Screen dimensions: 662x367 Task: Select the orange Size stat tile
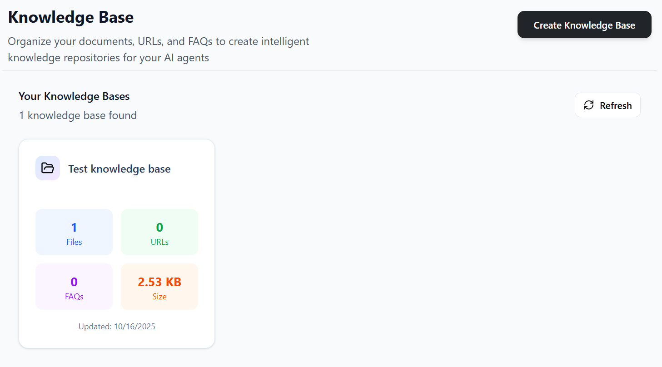(x=159, y=286)
